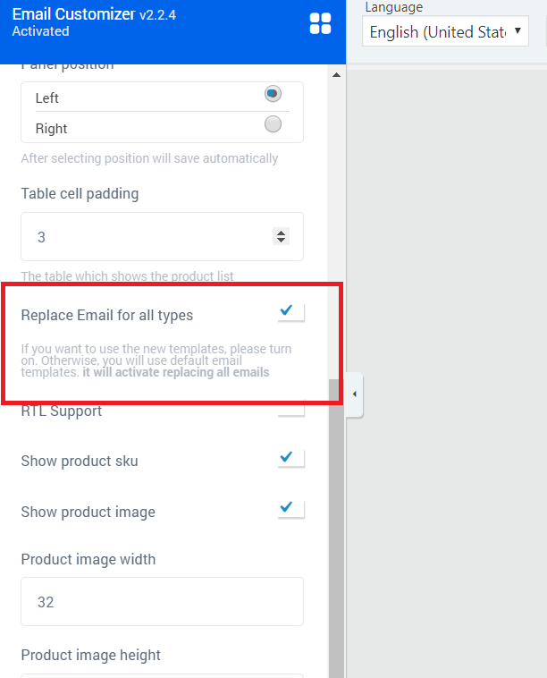
Task: Select the Right panel position radio
Action: tap(273, 124)
